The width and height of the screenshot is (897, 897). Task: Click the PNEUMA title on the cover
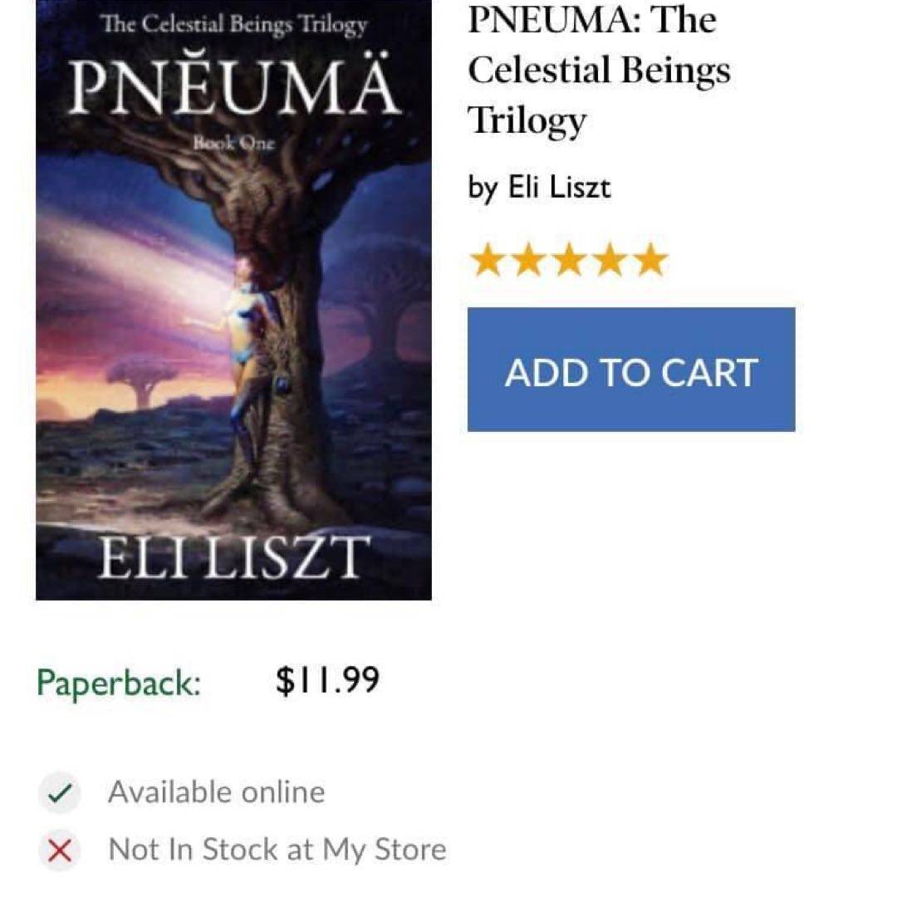pos(233,85)
